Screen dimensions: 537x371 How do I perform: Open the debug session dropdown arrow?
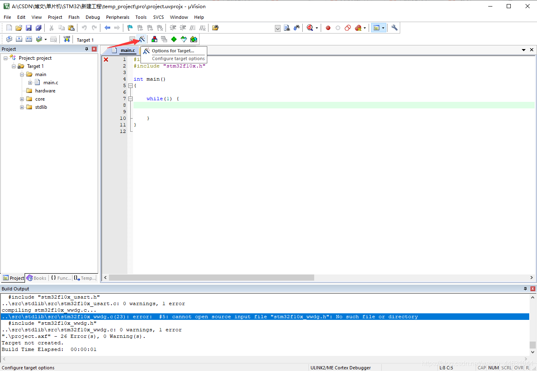coord(317,28)
